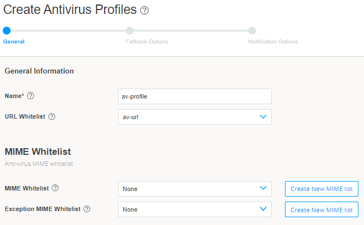Click Create New MIME list for Exception whitelist
Image resolution: width=364 pixels, height=225 pixels.
click(x=322, y=209)
